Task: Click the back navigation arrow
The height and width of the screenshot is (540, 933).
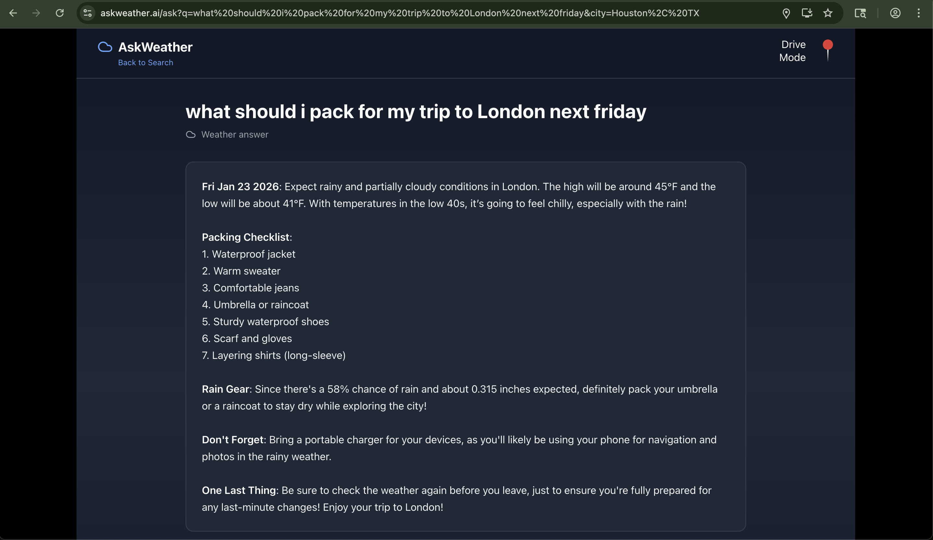Action: tap(13, 13)
